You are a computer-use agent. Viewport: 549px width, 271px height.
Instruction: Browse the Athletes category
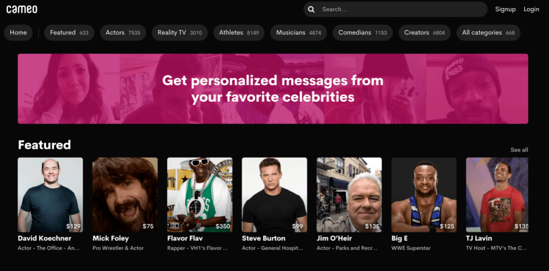pyautogui.click(x=239, y=33)
